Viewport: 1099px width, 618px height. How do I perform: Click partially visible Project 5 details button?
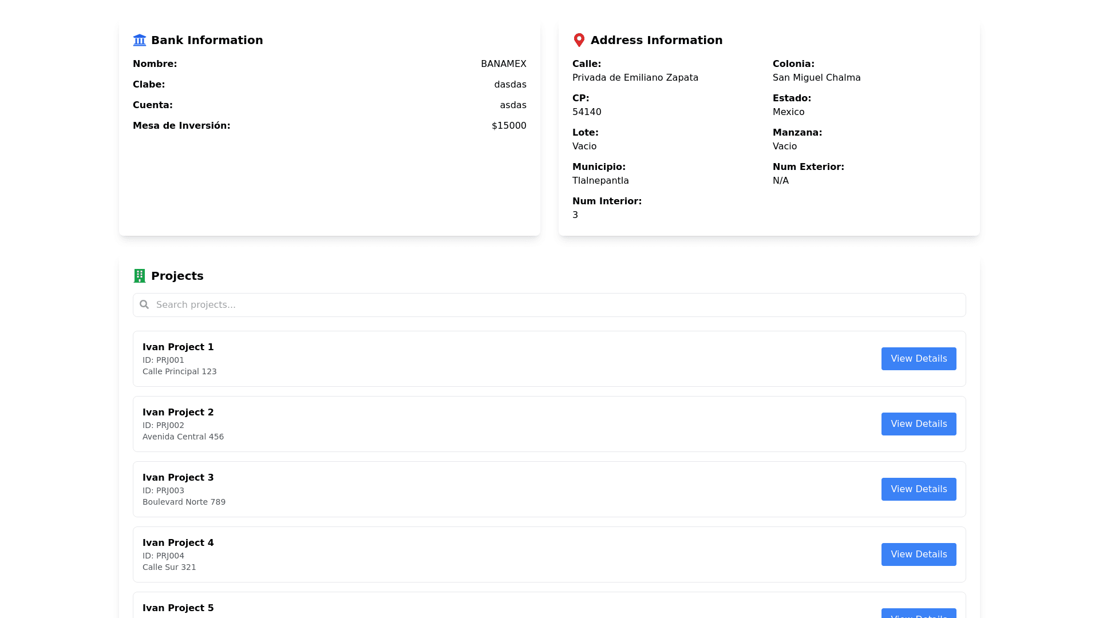pos(918,613)
